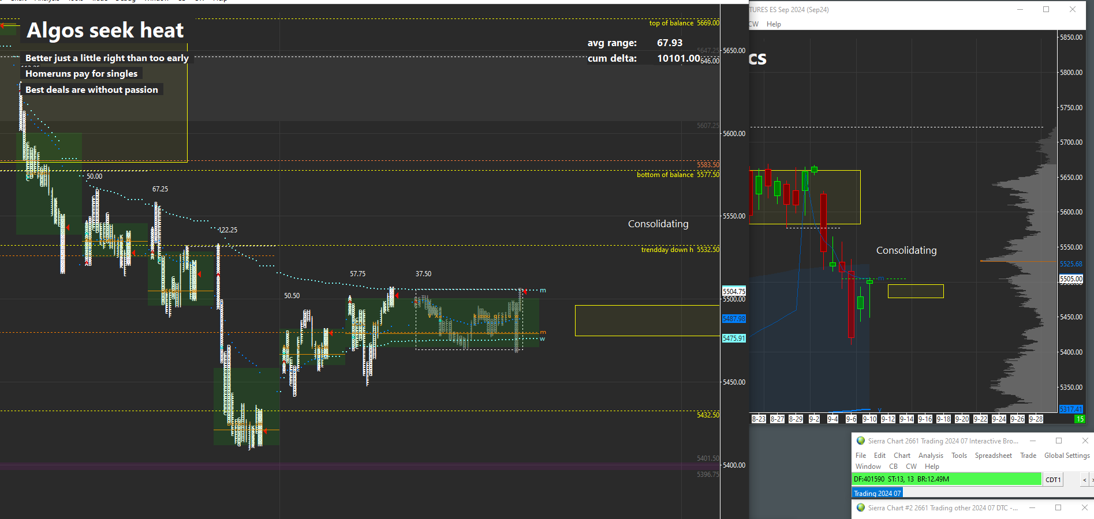Click the CDT1 button
This screenshot has width=1094, height=519.
coord(1053,480)
